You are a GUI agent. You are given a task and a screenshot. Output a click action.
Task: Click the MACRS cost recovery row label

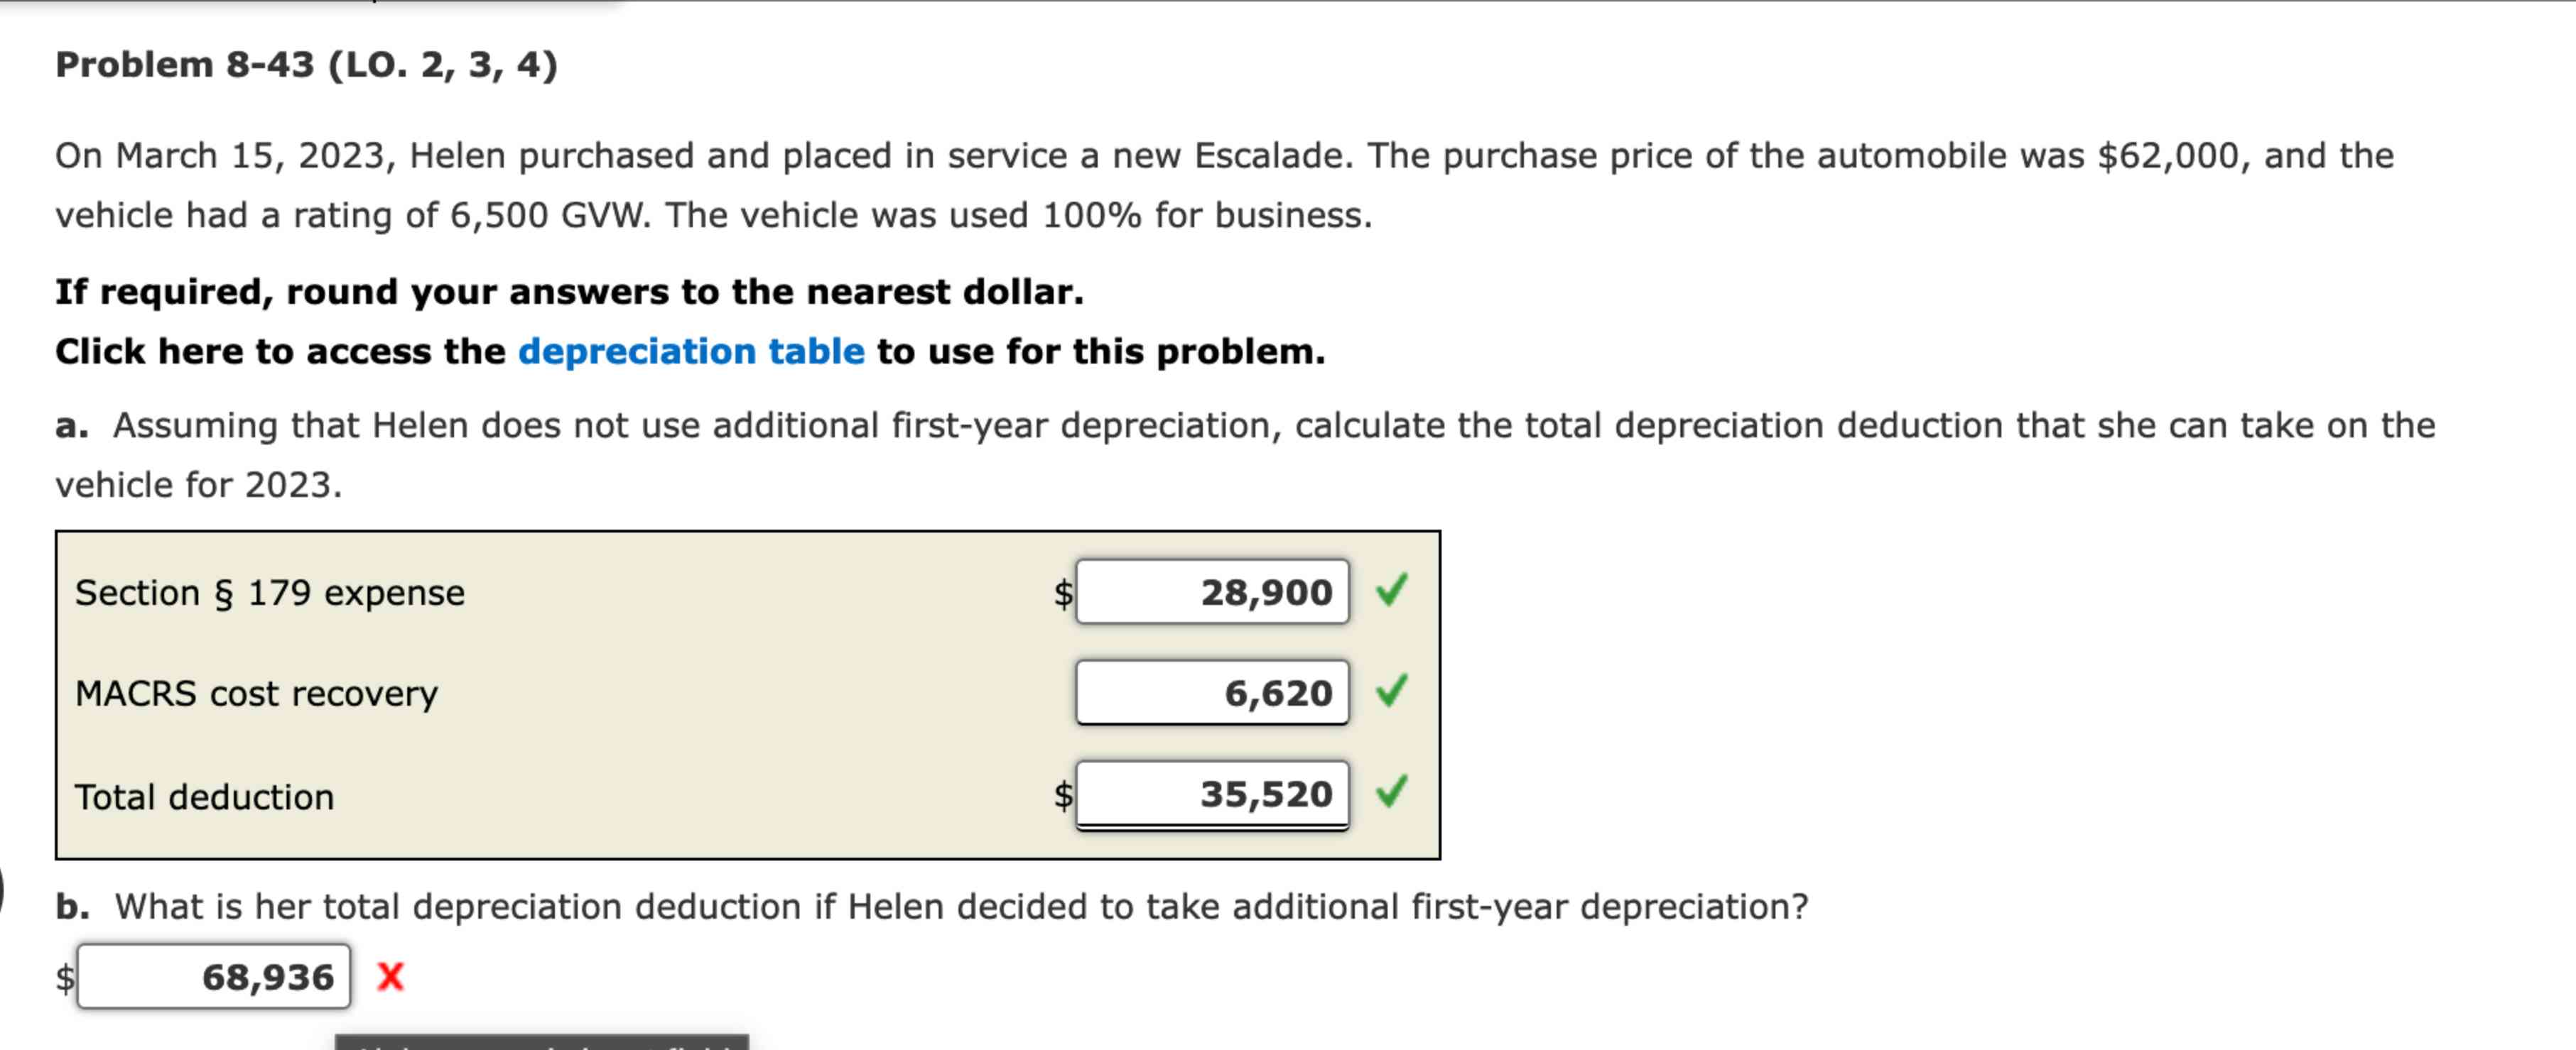(257, 694)
